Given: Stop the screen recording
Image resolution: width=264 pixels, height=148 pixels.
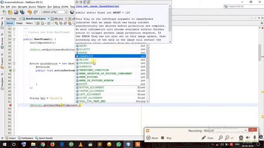Looking at the screenshot, I should (x=166, y=138).
